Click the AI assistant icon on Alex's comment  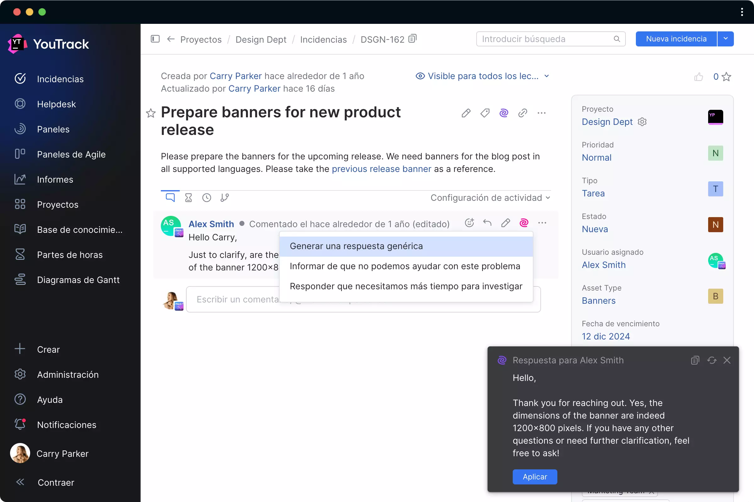524,223
